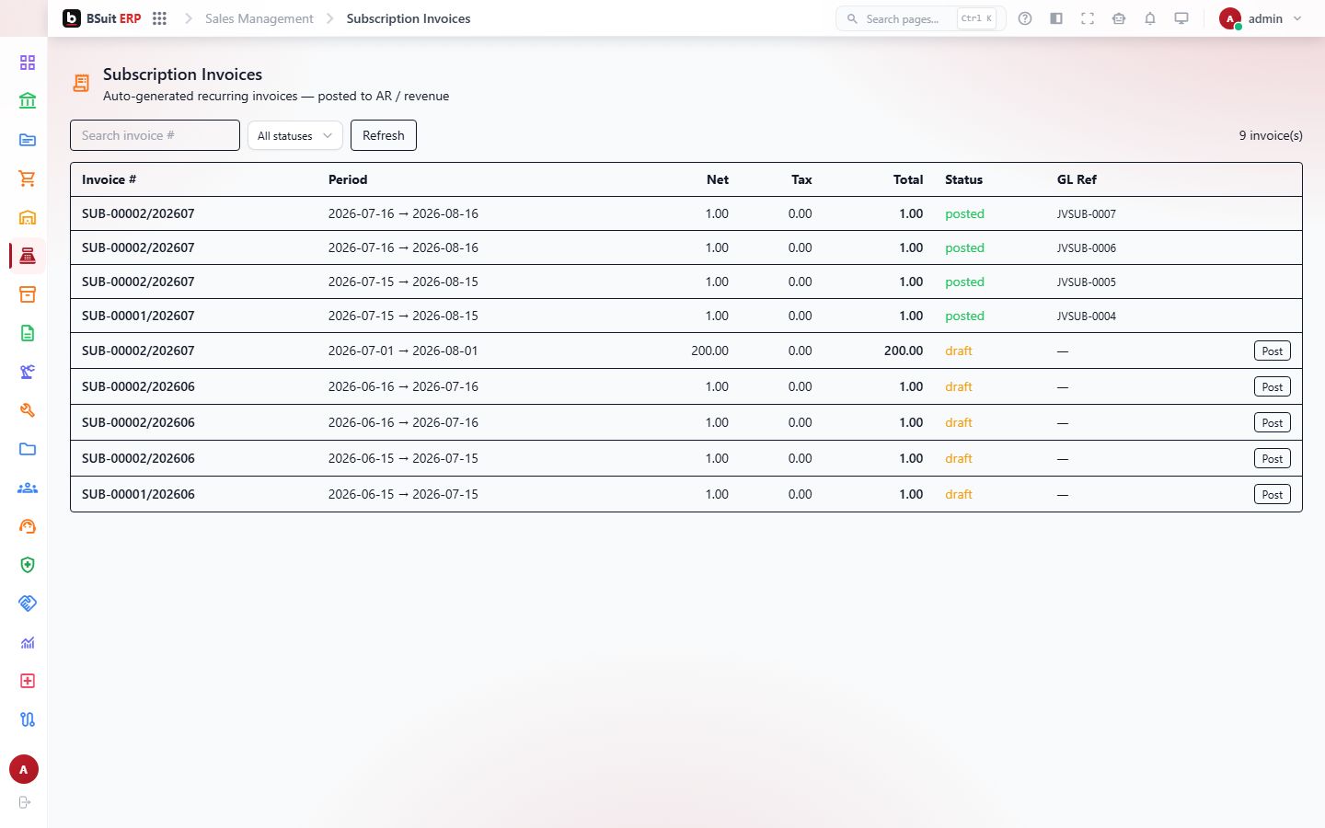Screen dimensions: 1325x828
Task: Open the chart analytics icon in sidebar
Action: pos(28,642)
